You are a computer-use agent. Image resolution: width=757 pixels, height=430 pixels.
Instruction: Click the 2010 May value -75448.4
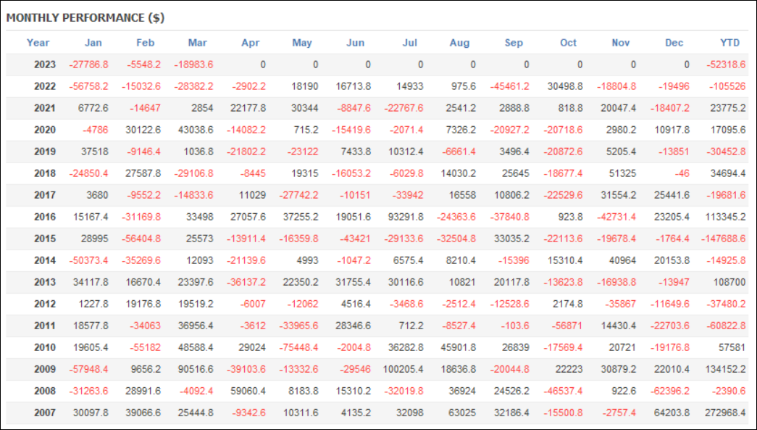coord(298,347)
